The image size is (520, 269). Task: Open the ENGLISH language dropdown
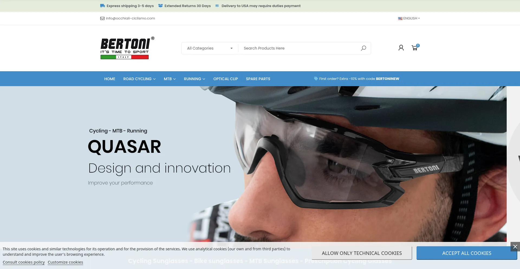coord(409,18)
